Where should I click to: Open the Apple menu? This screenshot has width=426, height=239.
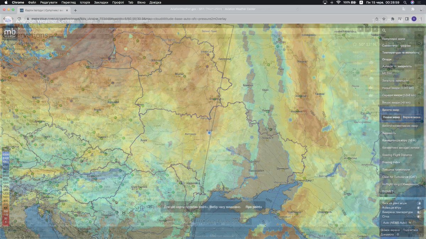[6, 2]
